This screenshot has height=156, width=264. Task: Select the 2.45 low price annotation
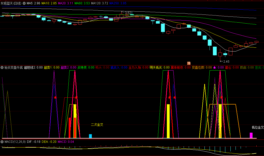226,61
